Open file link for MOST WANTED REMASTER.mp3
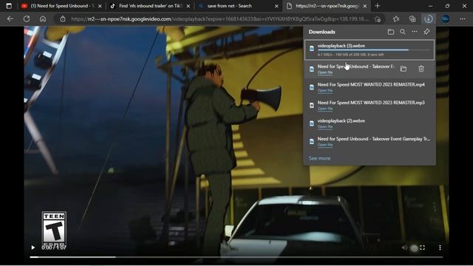The height and width of the screenshot is (266, 473). coord(325,109)
